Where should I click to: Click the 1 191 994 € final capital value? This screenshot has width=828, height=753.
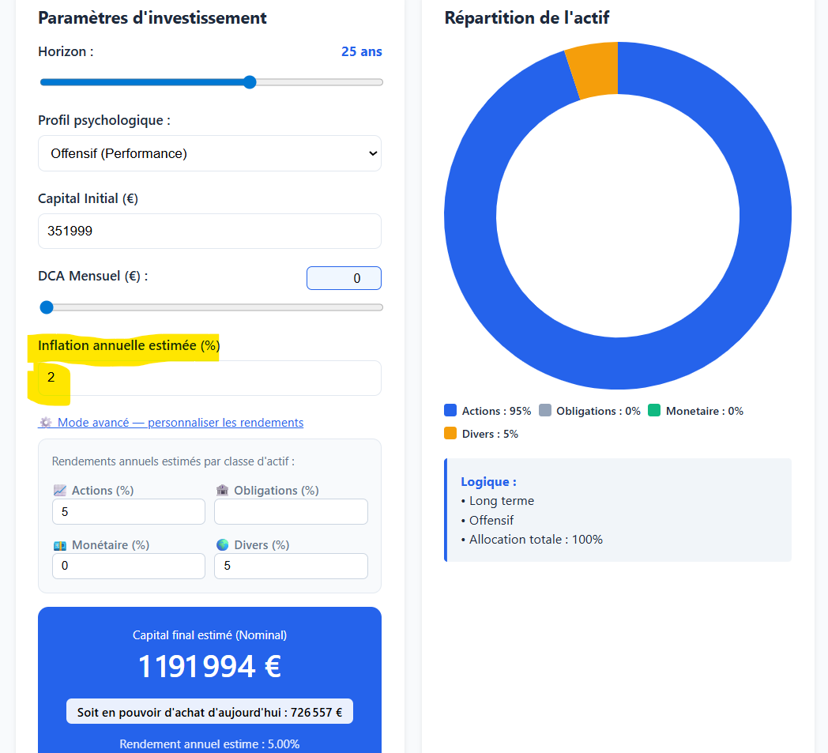(x=209, y=666)
